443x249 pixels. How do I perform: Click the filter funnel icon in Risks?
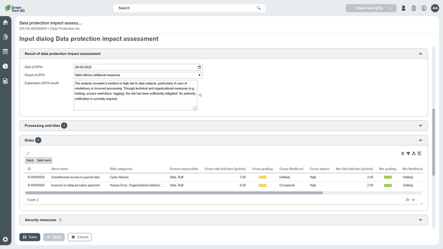[408, 154]
